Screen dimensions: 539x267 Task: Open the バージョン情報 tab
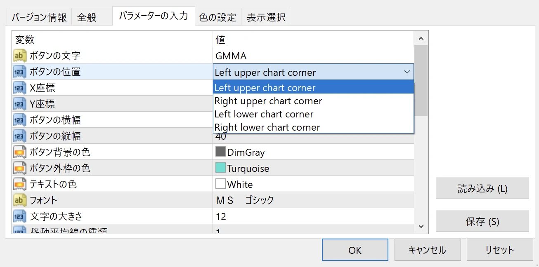(x=39, y=17)
